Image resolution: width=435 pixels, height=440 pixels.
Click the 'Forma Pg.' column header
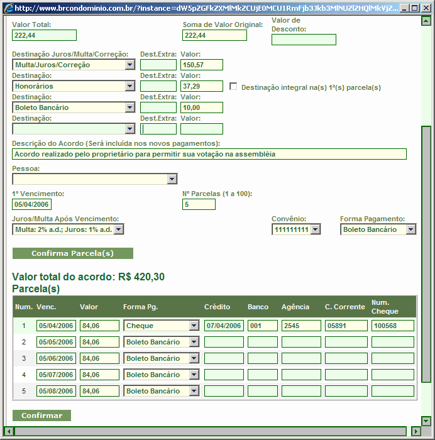(x=140, y=307)
